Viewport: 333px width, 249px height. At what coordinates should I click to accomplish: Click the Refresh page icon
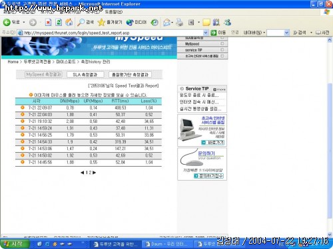59,22
